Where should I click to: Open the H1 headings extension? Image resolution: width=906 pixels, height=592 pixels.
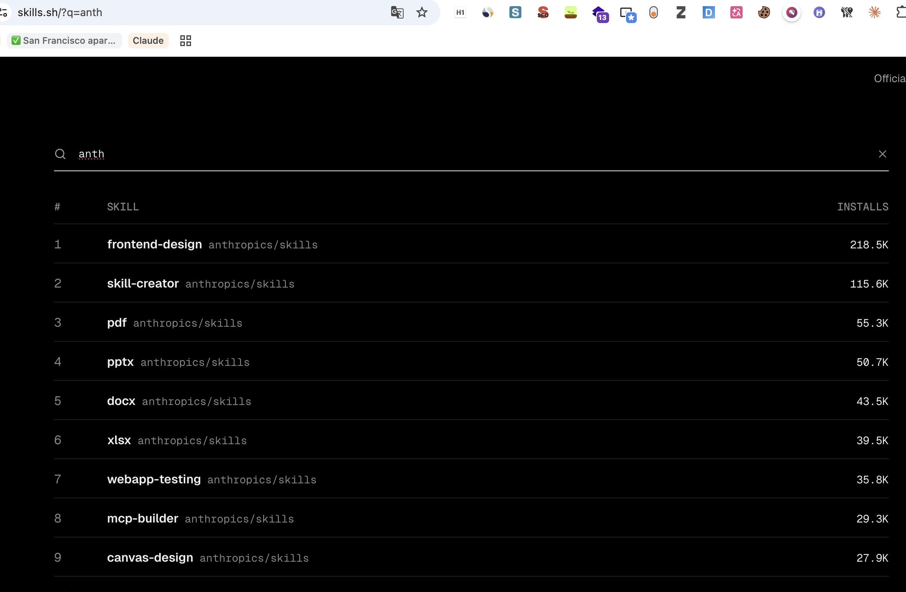tap(460, 13)
